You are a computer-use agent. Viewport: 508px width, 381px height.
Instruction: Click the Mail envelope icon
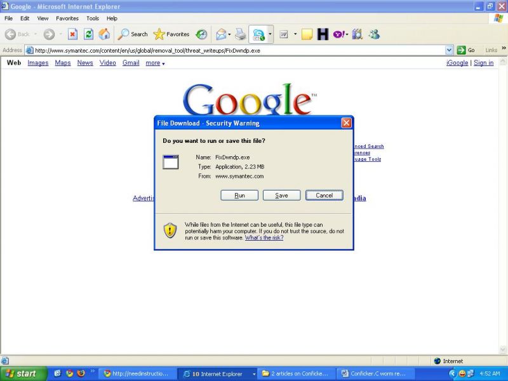(x=221, y=34)
